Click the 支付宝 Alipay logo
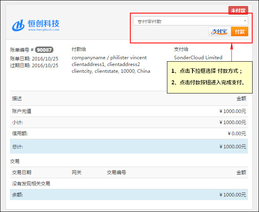 [220, 31]
